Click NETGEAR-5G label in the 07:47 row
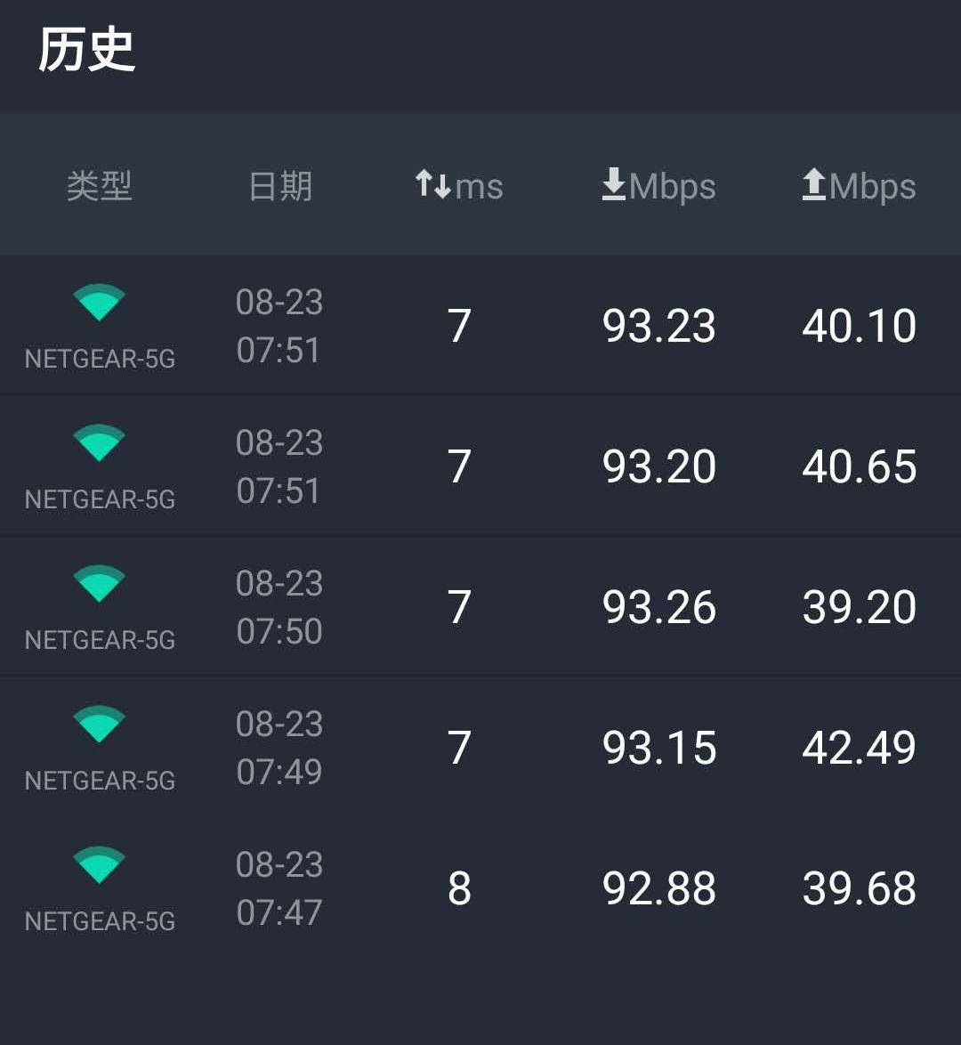 coord(100,921)
